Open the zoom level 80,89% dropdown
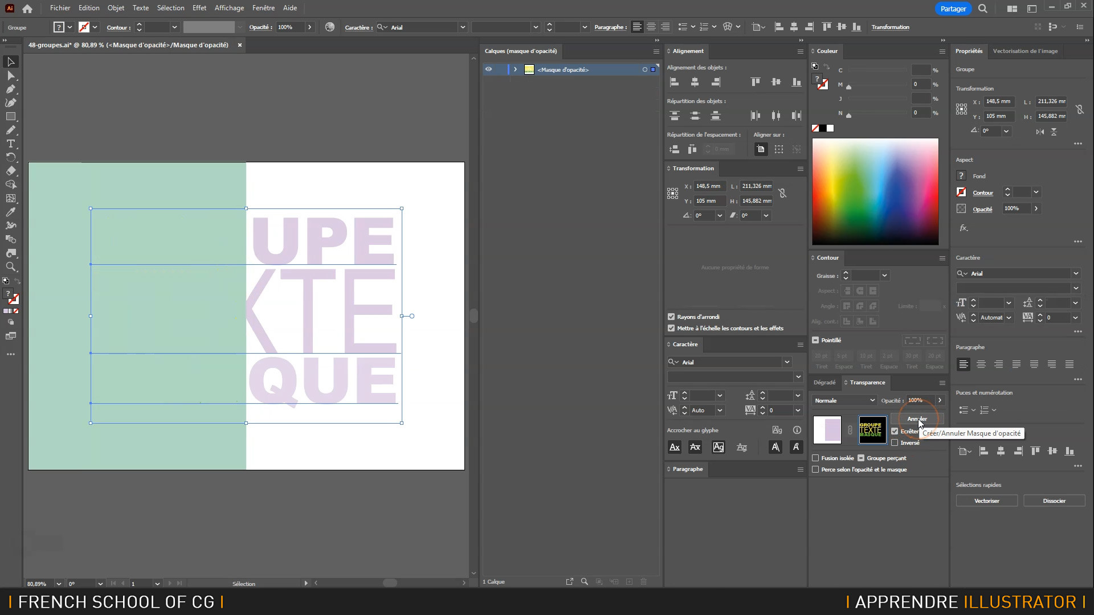This screenshot has width=1094, height=615. pos(58,584)
